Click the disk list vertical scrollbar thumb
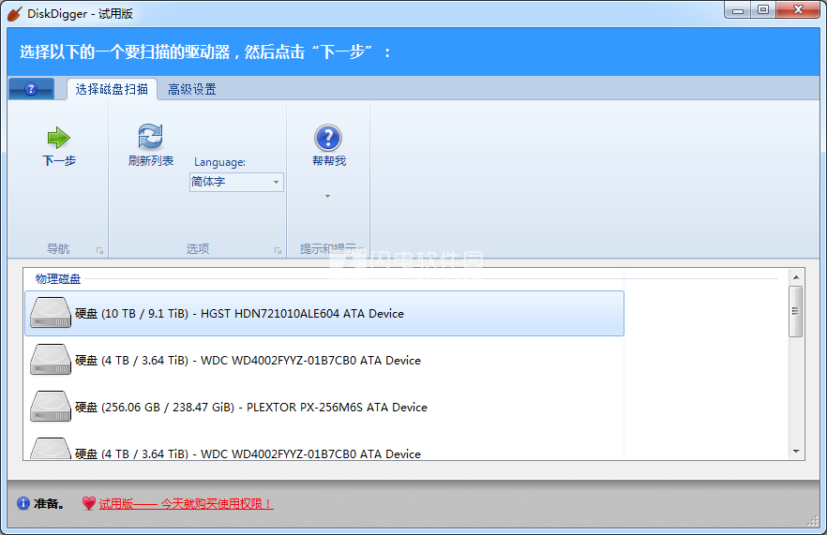Viewport: 827px width, 535px height. click(796, 311)
